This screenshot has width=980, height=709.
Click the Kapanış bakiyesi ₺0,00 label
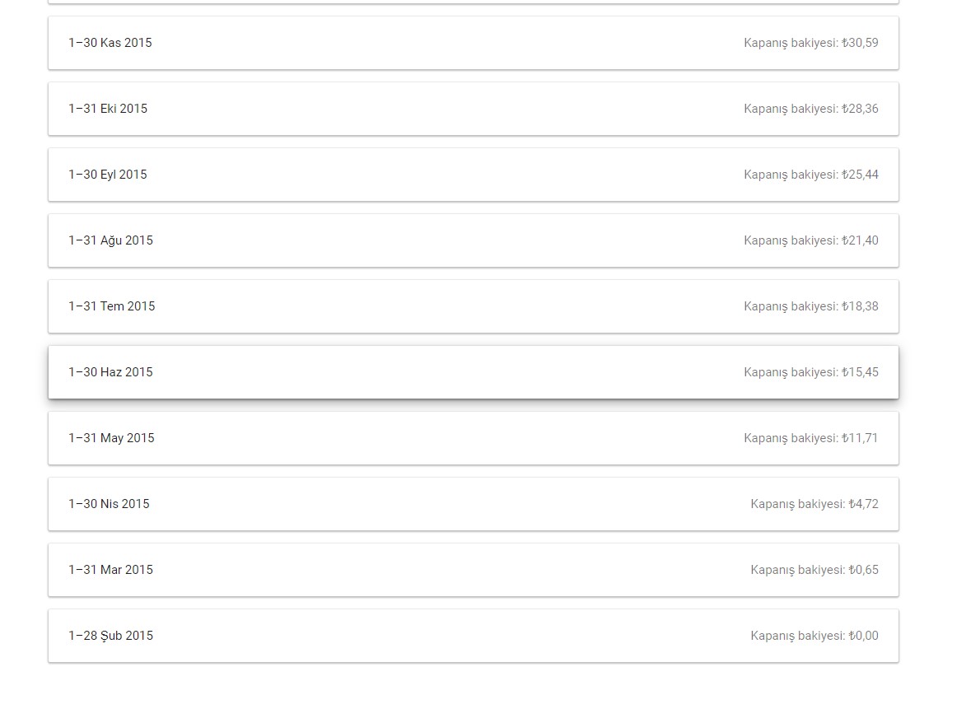814,636
